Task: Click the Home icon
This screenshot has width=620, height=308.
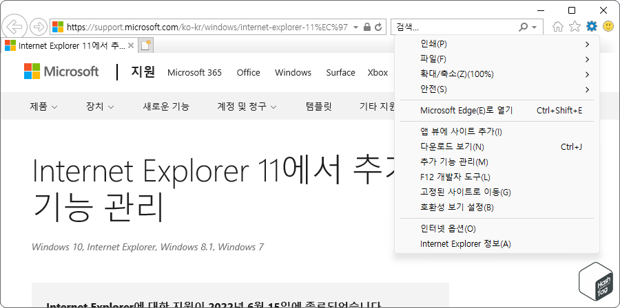Action: (557, 26)
